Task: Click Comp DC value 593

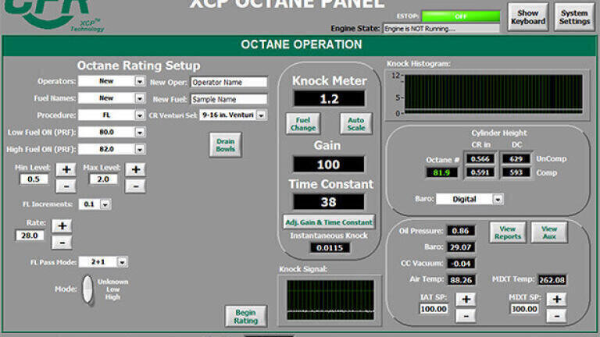Action: coord(516,172)
